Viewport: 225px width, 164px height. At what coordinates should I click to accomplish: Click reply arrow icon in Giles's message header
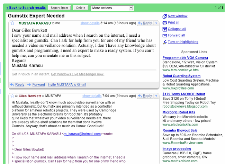[x=140, y=96]
